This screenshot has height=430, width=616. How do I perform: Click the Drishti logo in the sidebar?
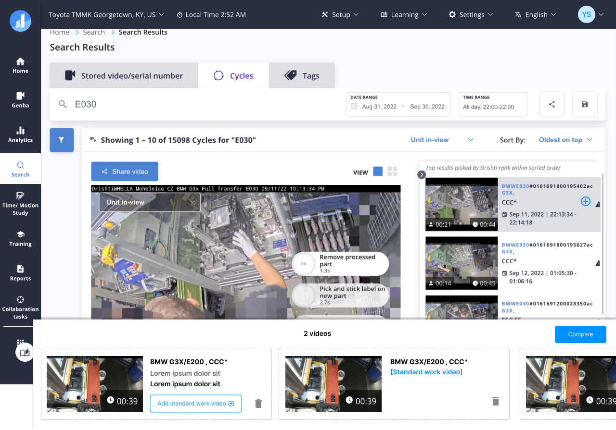[20, 21]
